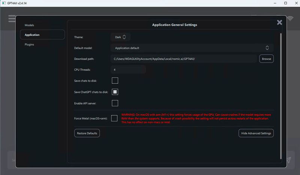Screen dimensions: 300x175
Task: Toggle the Enable API server checkbox
Action: click(115, 103)
